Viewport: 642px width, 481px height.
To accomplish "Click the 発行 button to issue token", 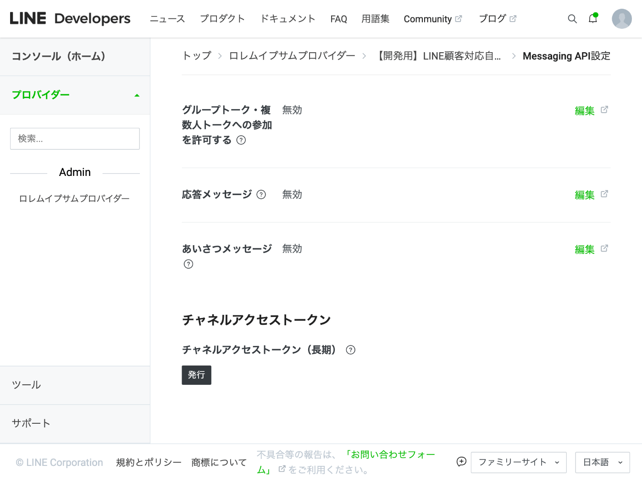I will 196,375.
